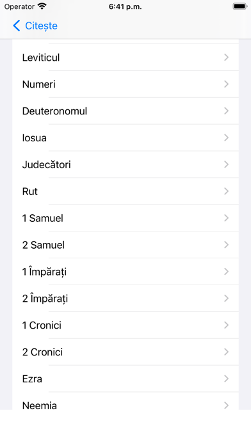The image size is (251, 445).
Task: Tap the arrow icon on Ezra row
Action: tap(226, 379)
